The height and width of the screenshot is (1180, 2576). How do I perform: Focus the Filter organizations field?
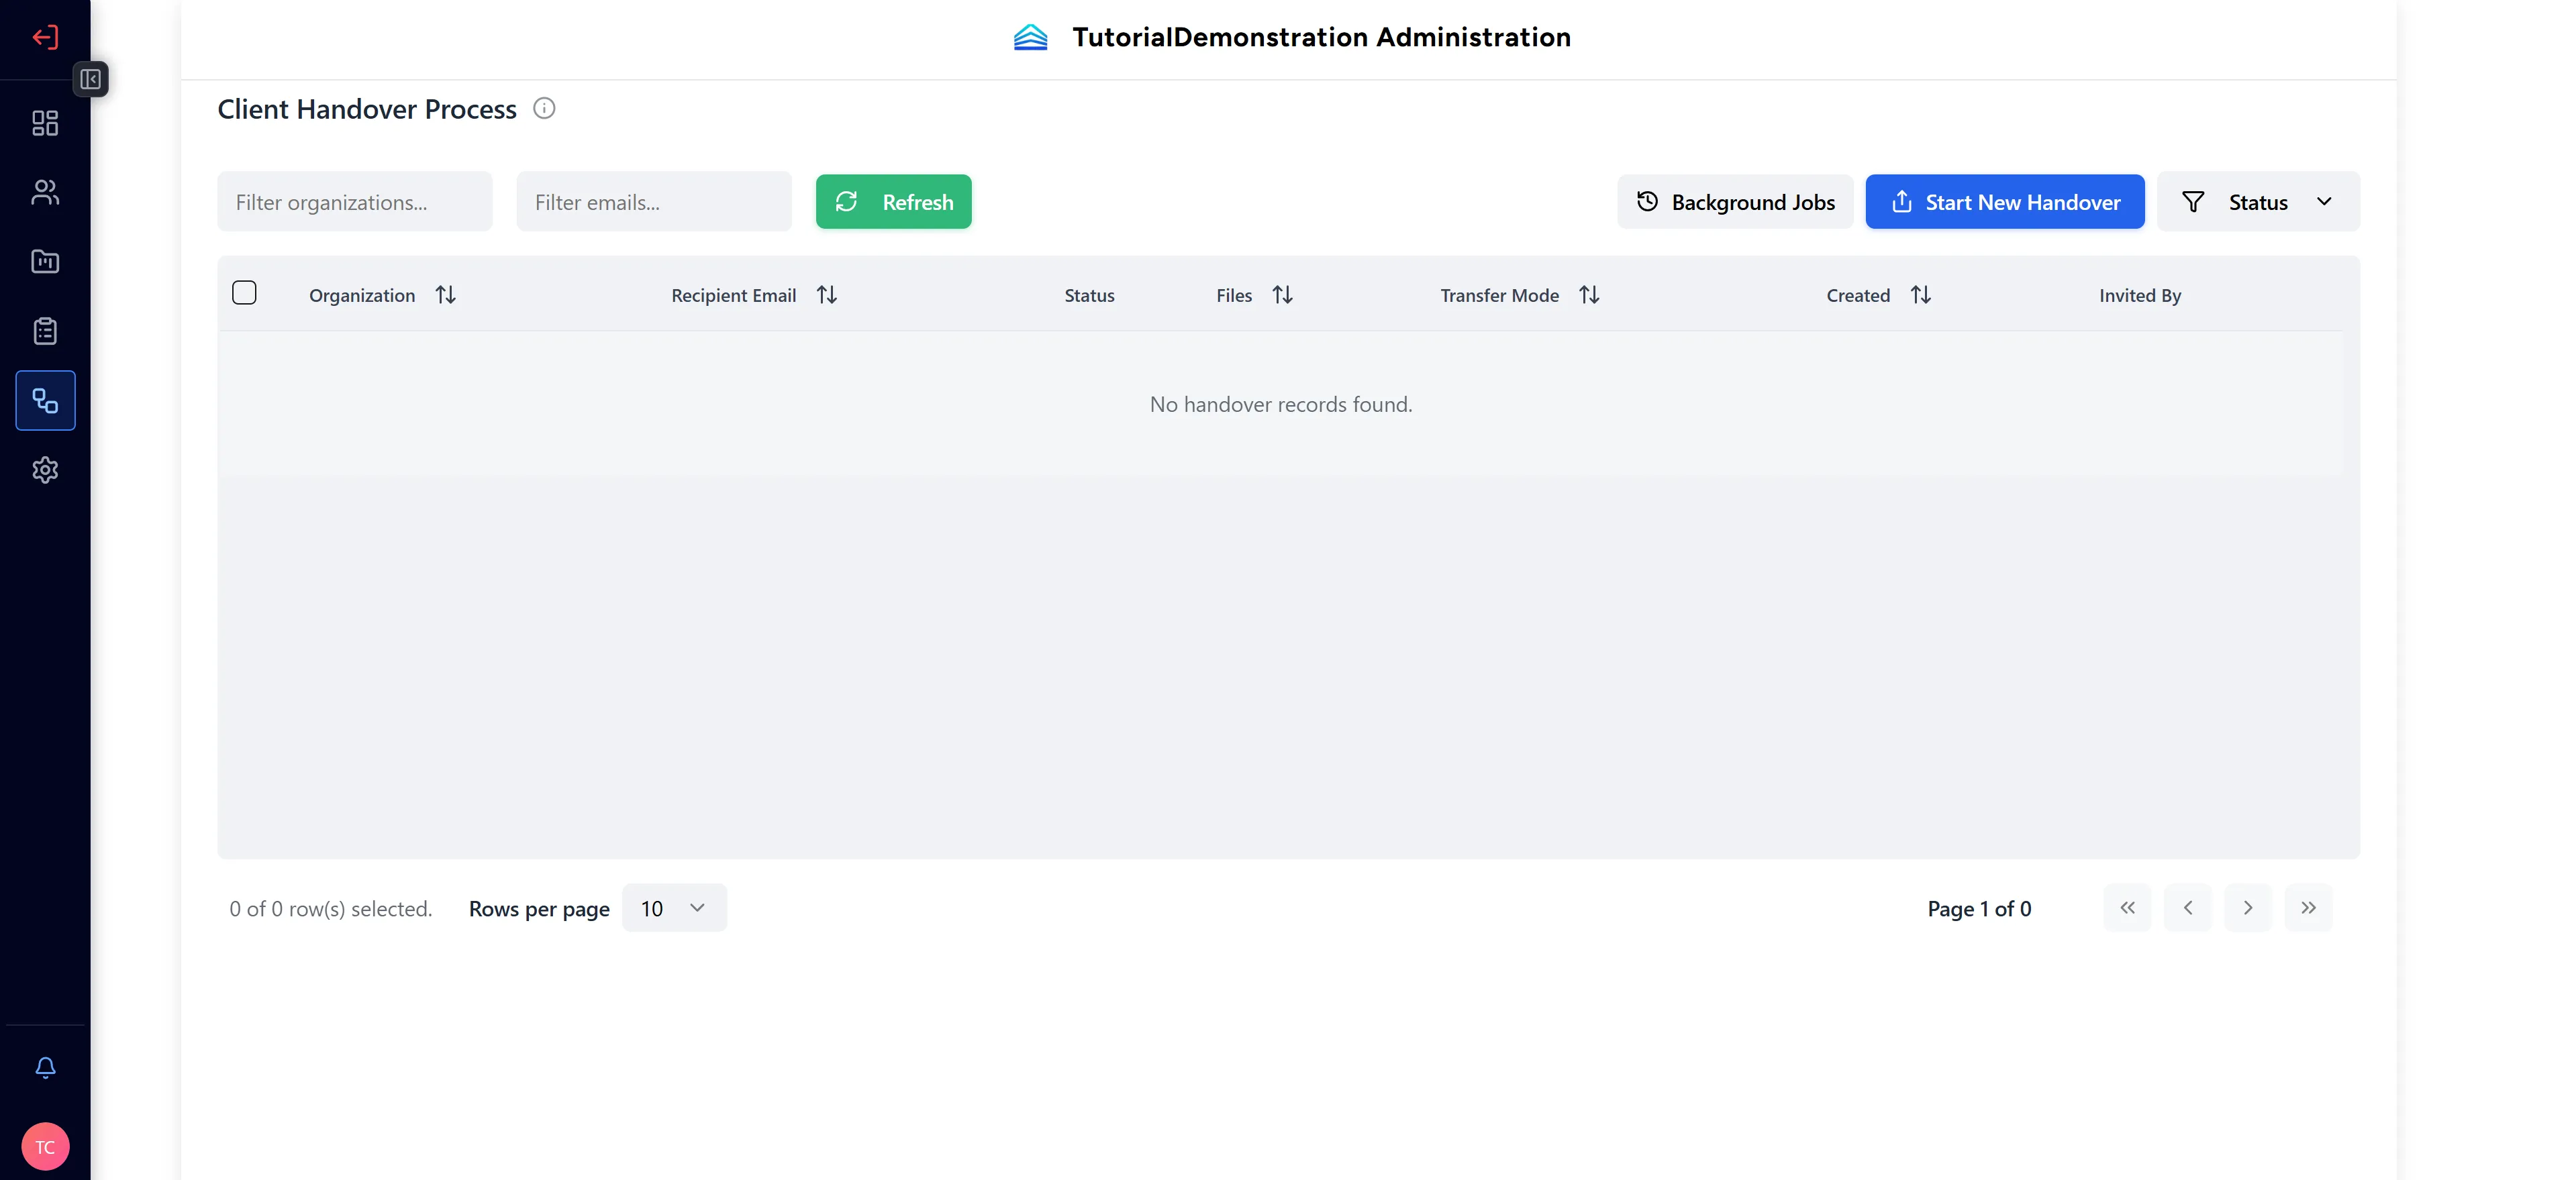(355, 202)
